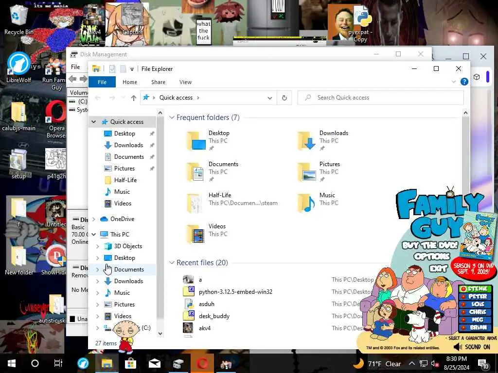Screen dimensions: 498x373
Task: Open Downloads folder in Frequent folders
Action: click(323, 140)
